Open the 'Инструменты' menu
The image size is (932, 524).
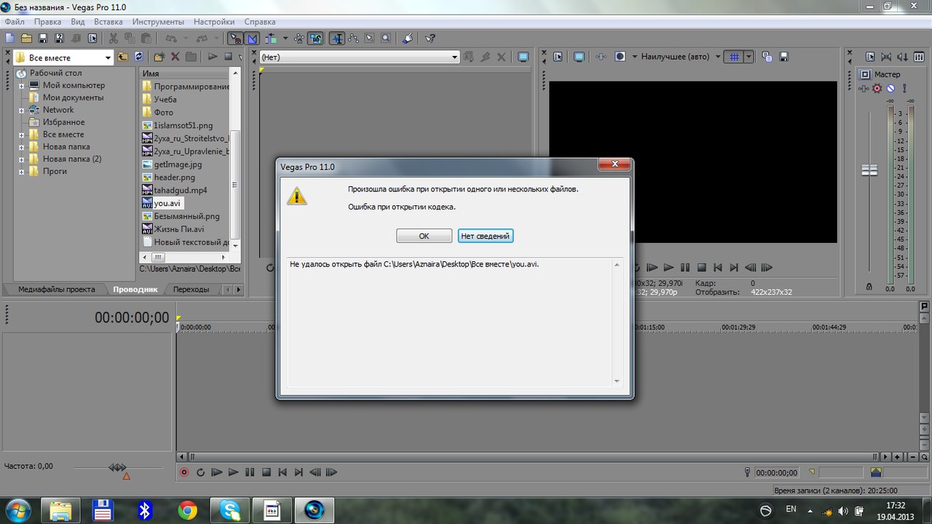pos(158,22)
